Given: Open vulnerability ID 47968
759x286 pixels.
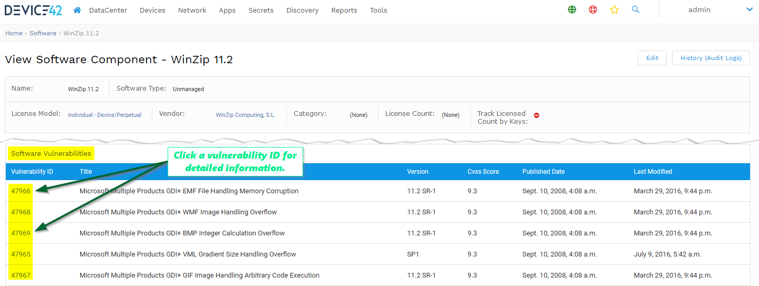Looking at the screenshot, I should (21, 212).
